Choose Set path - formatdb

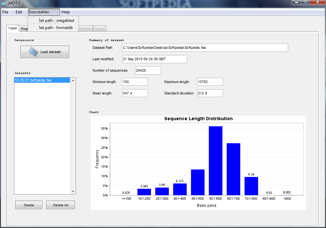click(56, 28)
